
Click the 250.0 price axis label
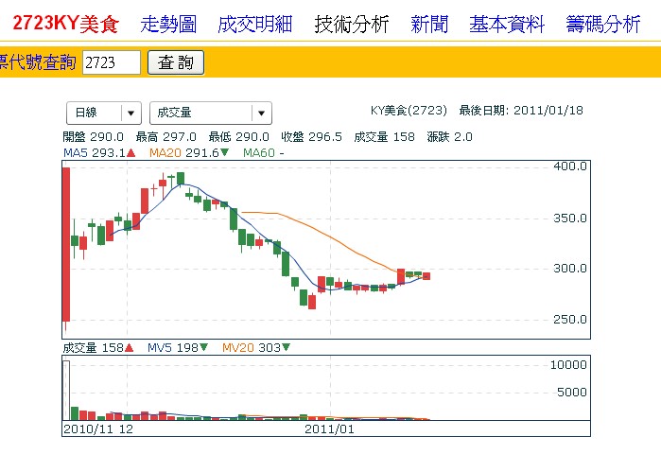[570, 319]
